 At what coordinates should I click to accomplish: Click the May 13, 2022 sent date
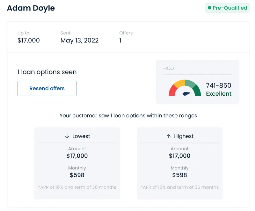point(79,40)
